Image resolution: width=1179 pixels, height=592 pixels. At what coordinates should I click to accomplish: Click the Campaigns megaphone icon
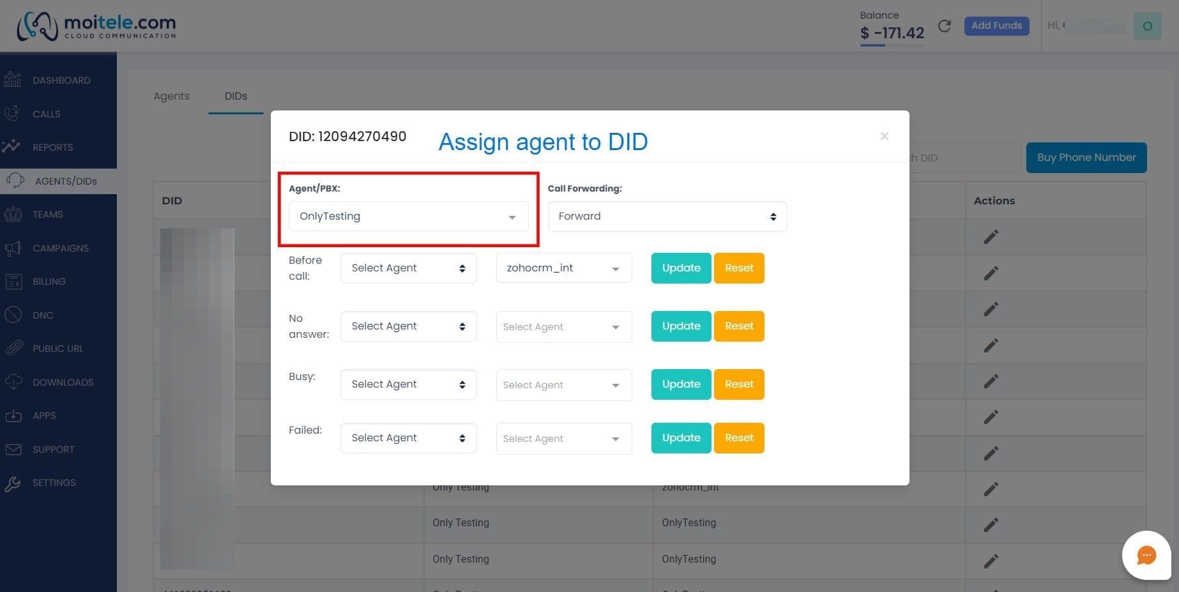pos(13,248)
